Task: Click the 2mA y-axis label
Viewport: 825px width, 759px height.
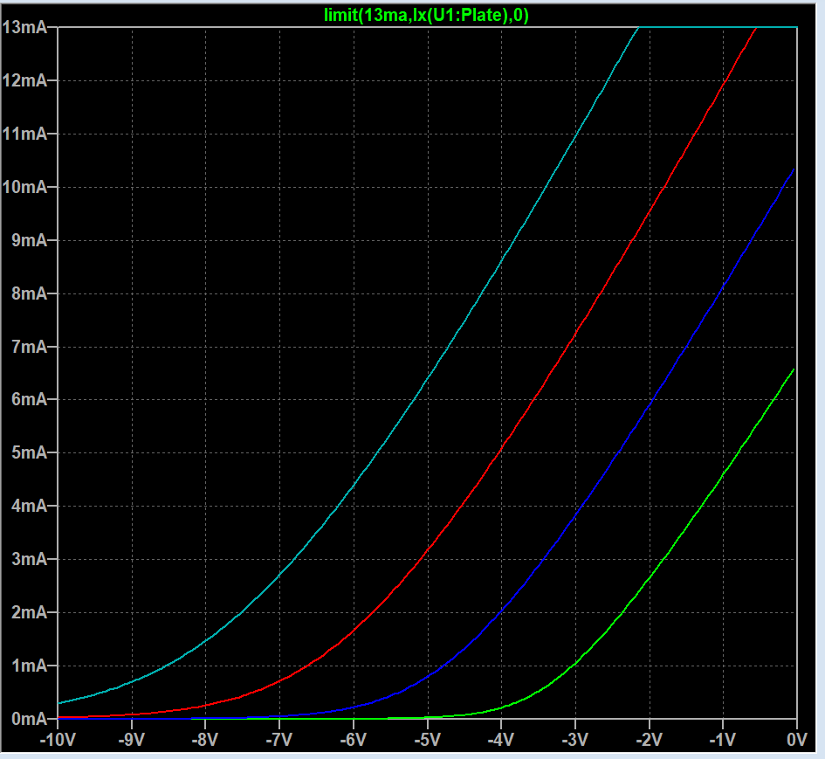Action: point(30,612)
